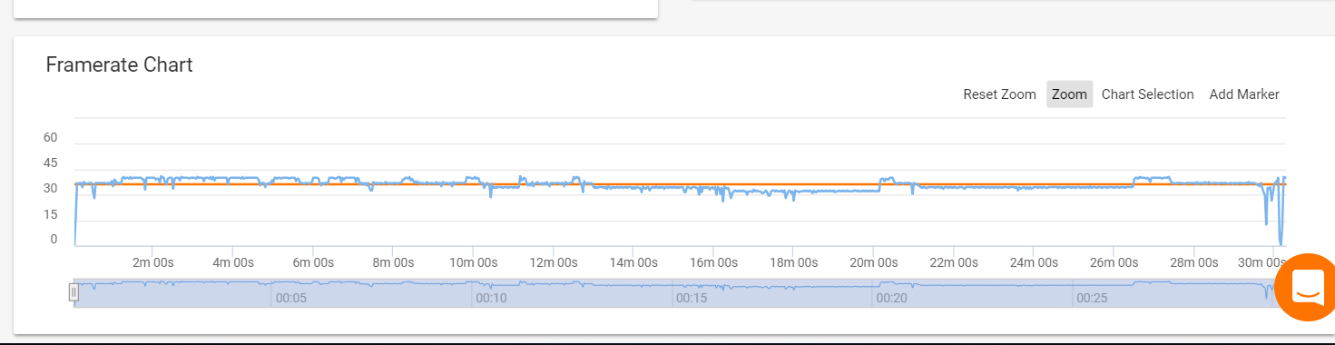1335x345 pixels.
Task: Select the 00:20 mark in navigator strip
Action: click(892, 298)
